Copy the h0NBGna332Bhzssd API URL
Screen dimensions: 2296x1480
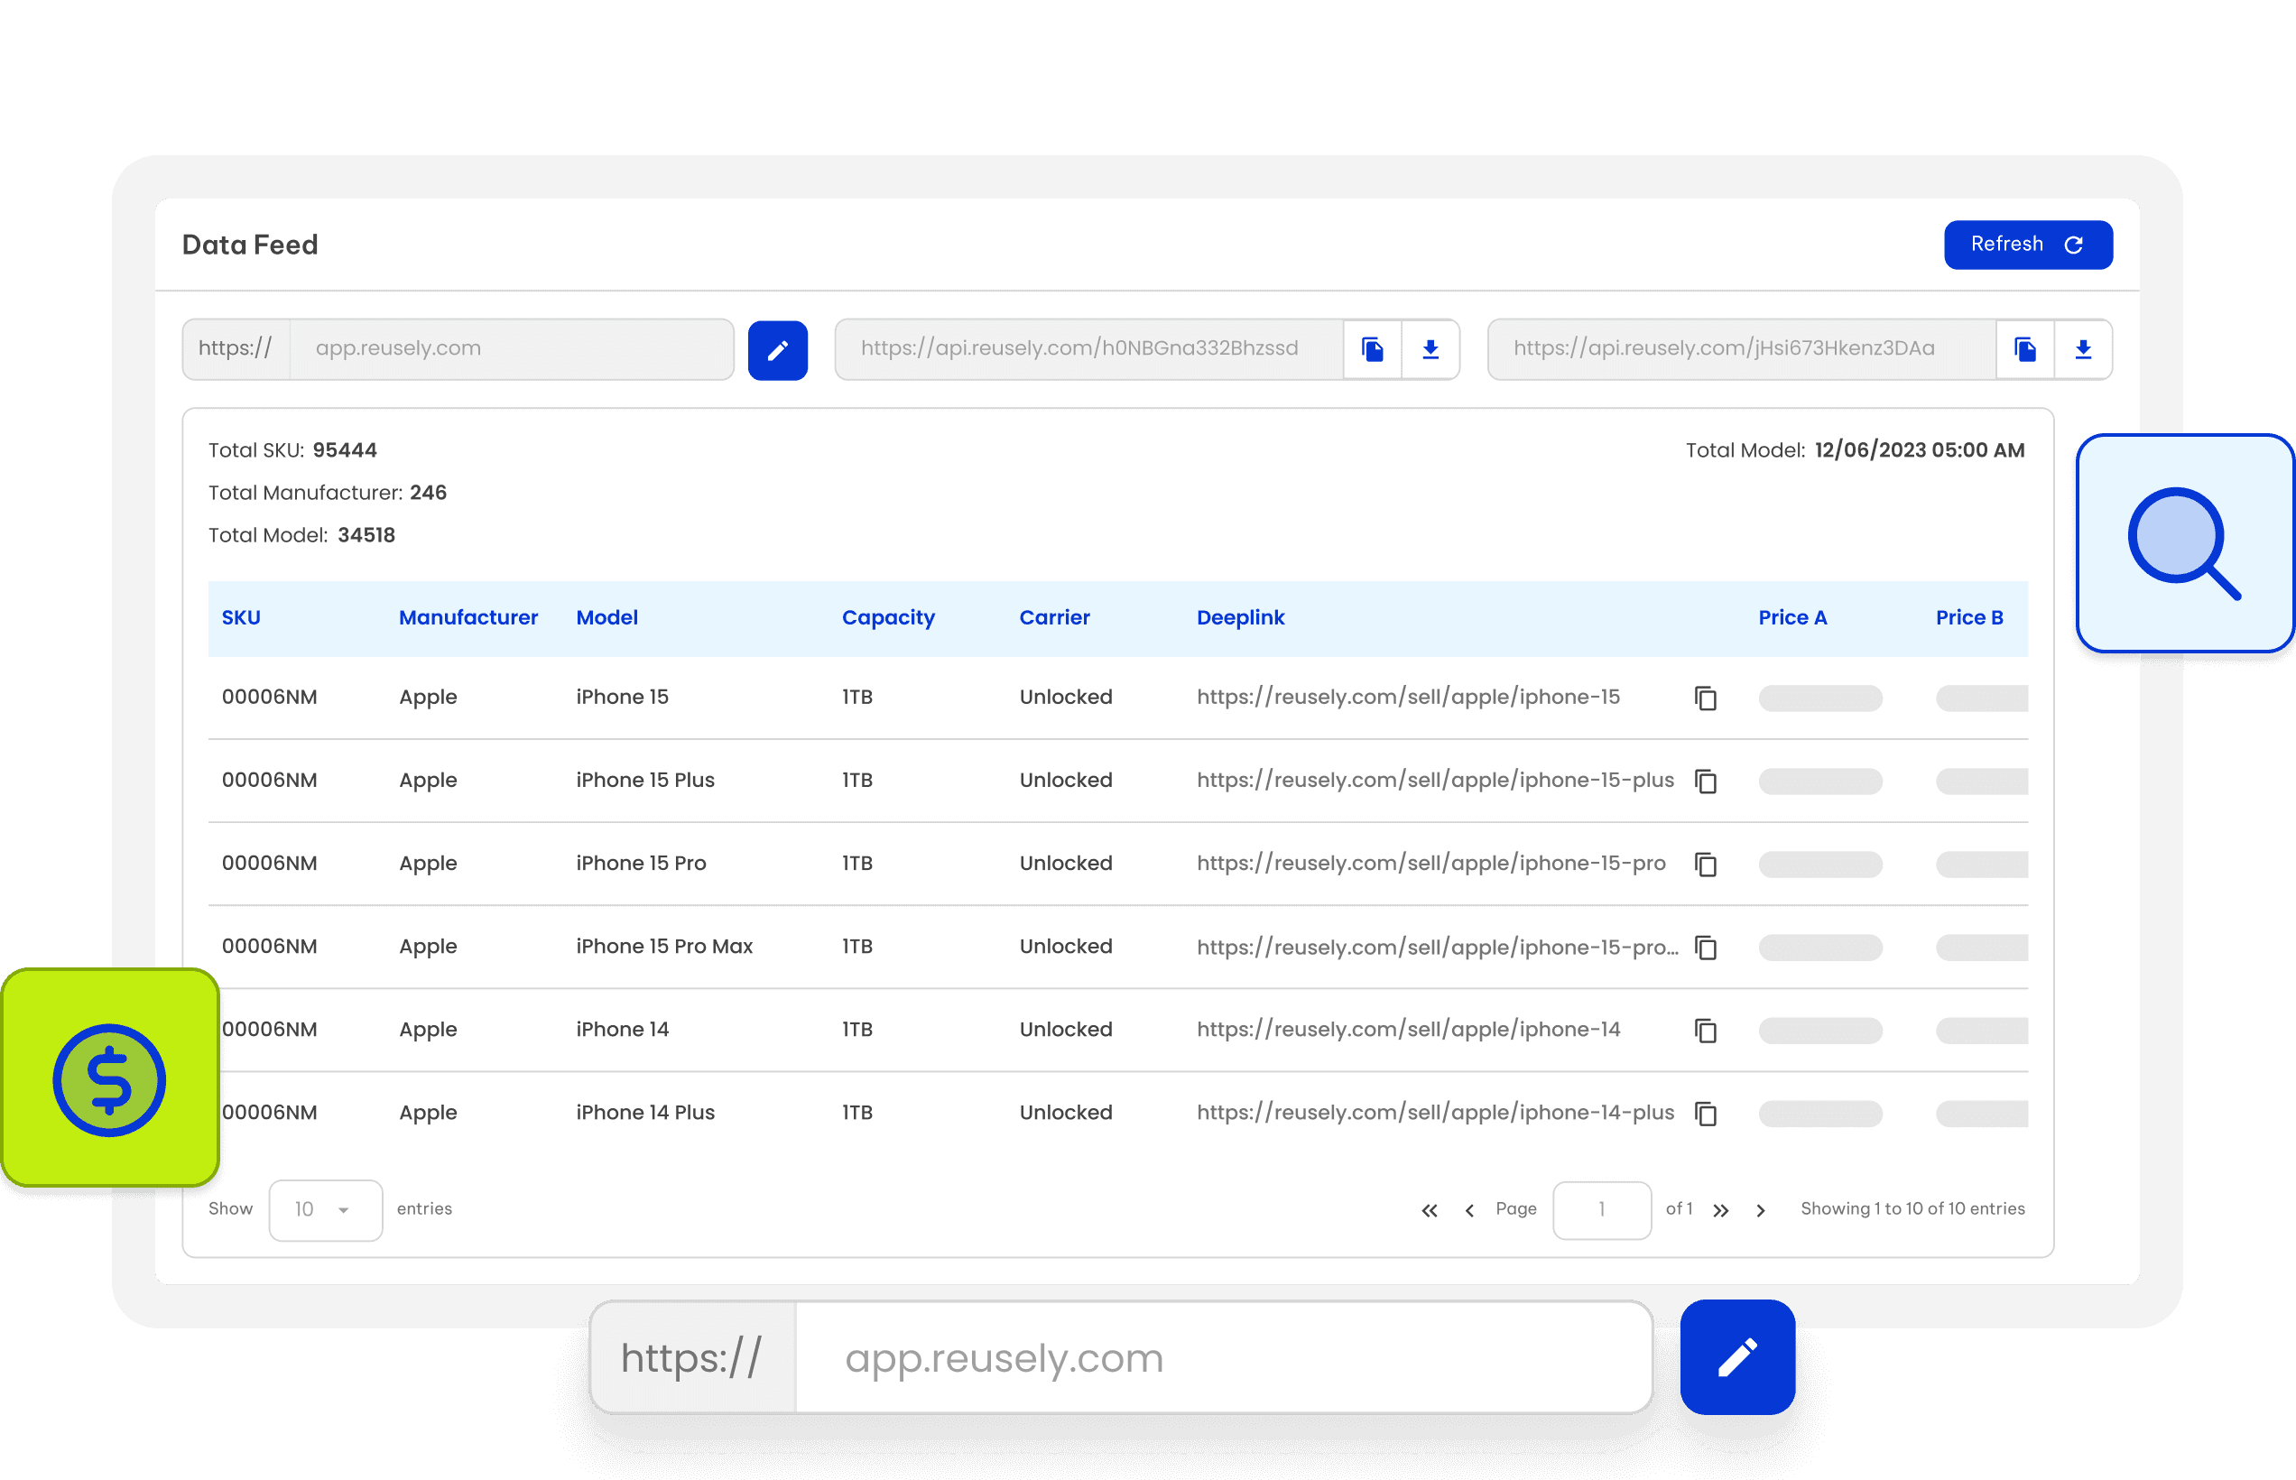(1372, 350)
